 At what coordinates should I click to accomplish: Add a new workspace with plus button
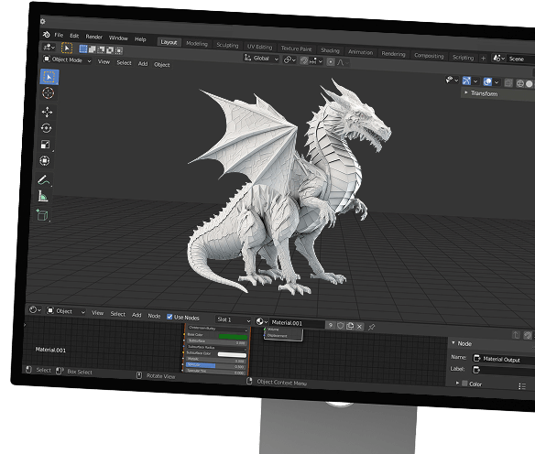click(x=483, y=59)
